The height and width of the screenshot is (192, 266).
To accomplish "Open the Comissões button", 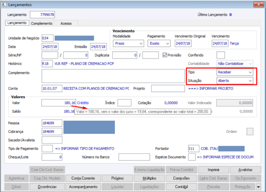I will (x=181, y=178).
